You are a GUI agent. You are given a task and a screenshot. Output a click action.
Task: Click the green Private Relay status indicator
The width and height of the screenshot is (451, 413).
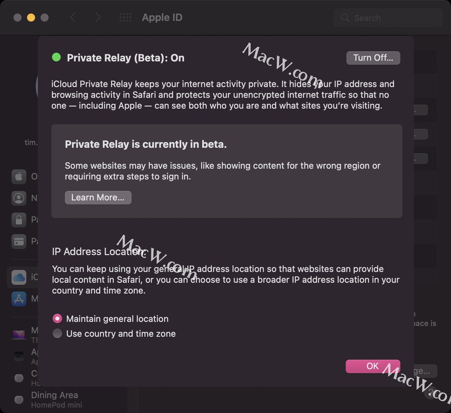pos(56,57)
